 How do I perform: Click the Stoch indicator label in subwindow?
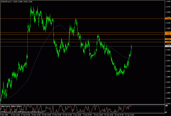11,106
